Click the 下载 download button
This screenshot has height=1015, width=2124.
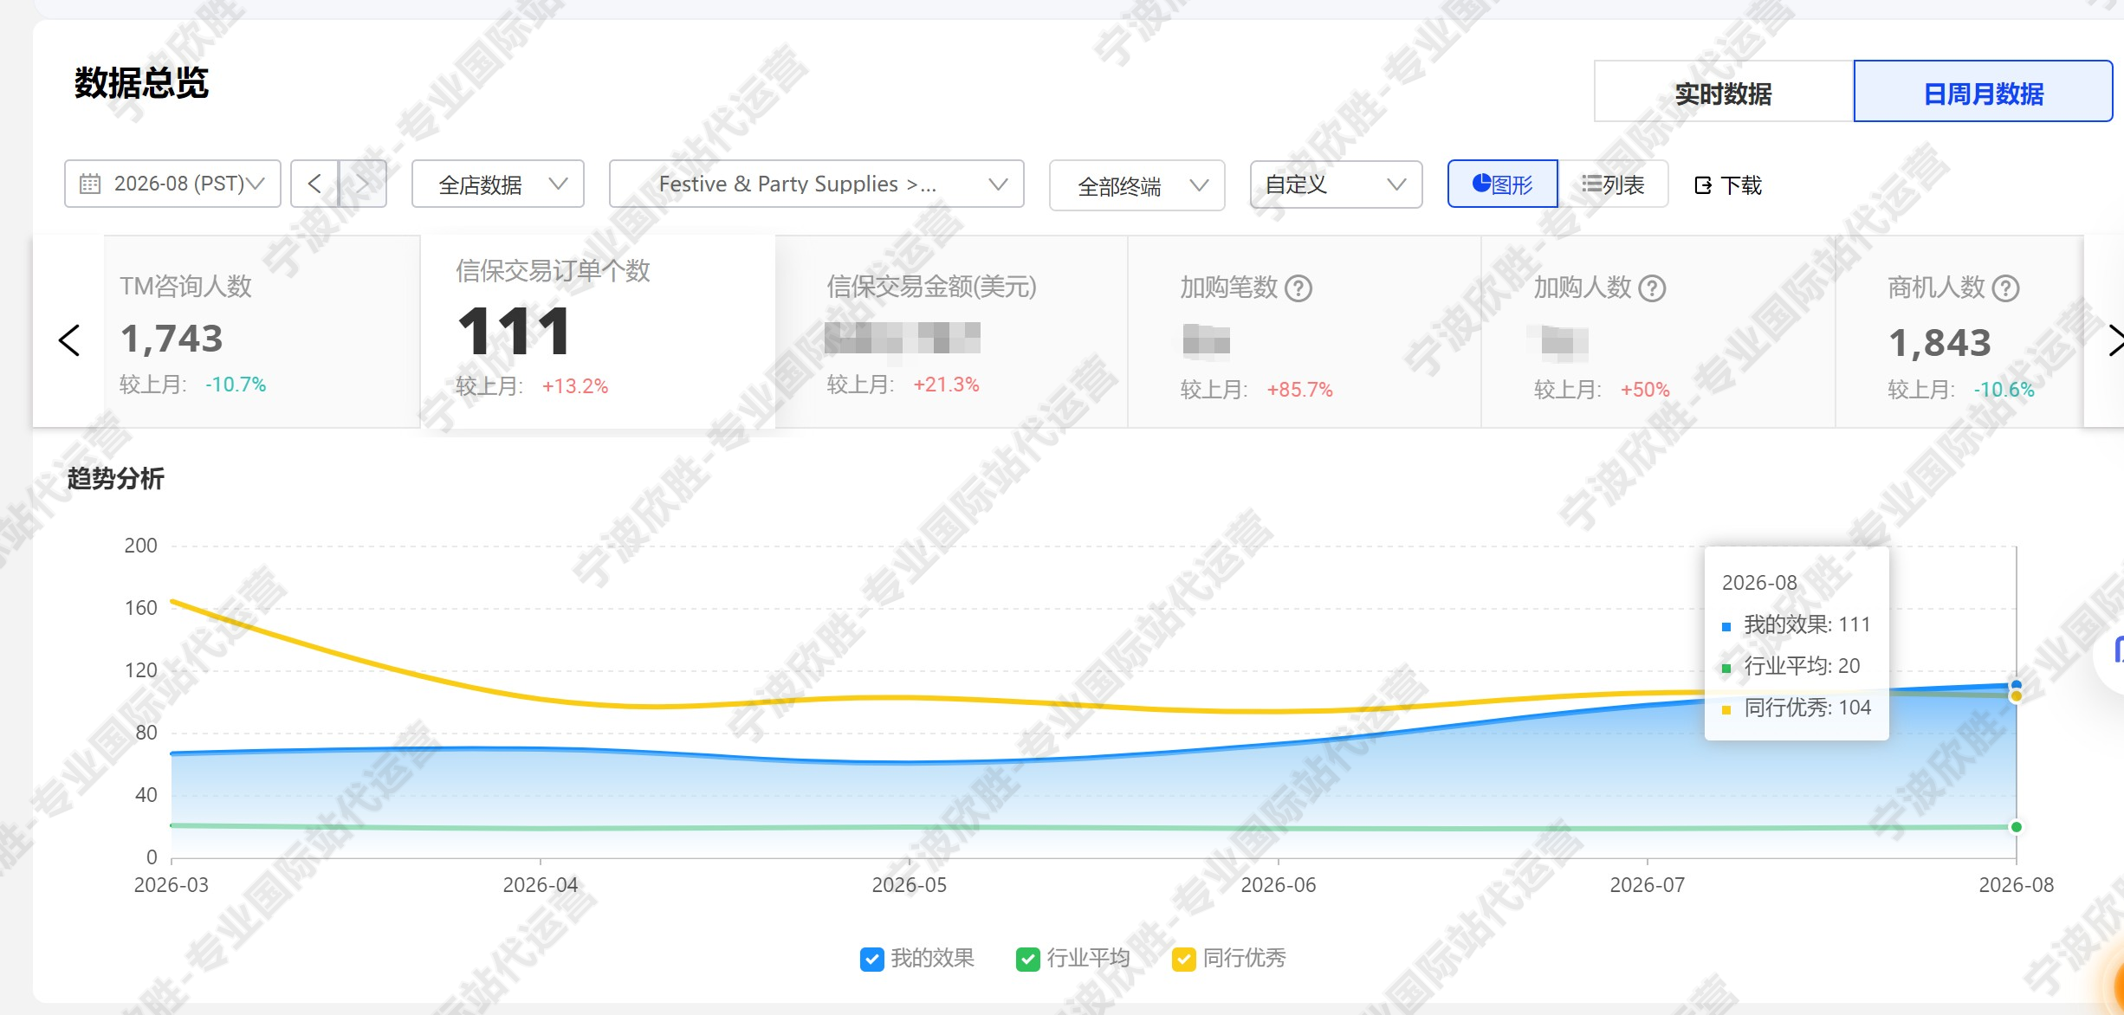point(1728,185)
